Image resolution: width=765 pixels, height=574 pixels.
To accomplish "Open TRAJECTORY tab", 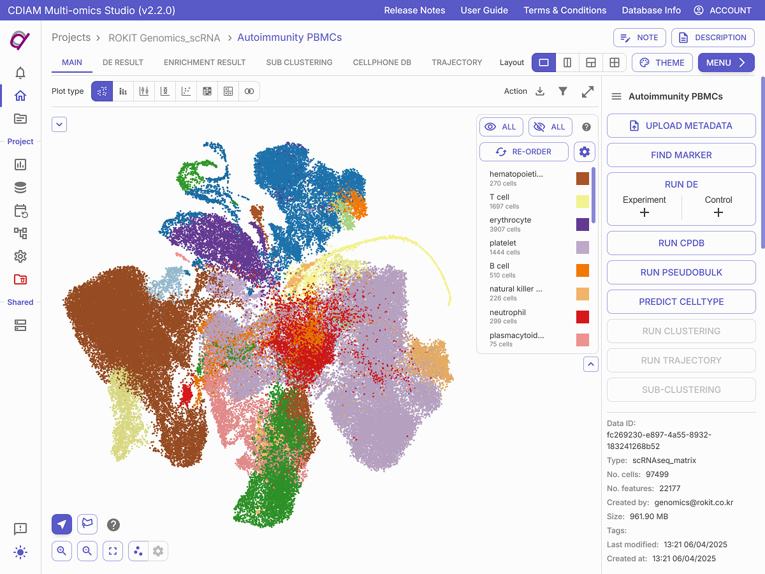I will point(457,63).
